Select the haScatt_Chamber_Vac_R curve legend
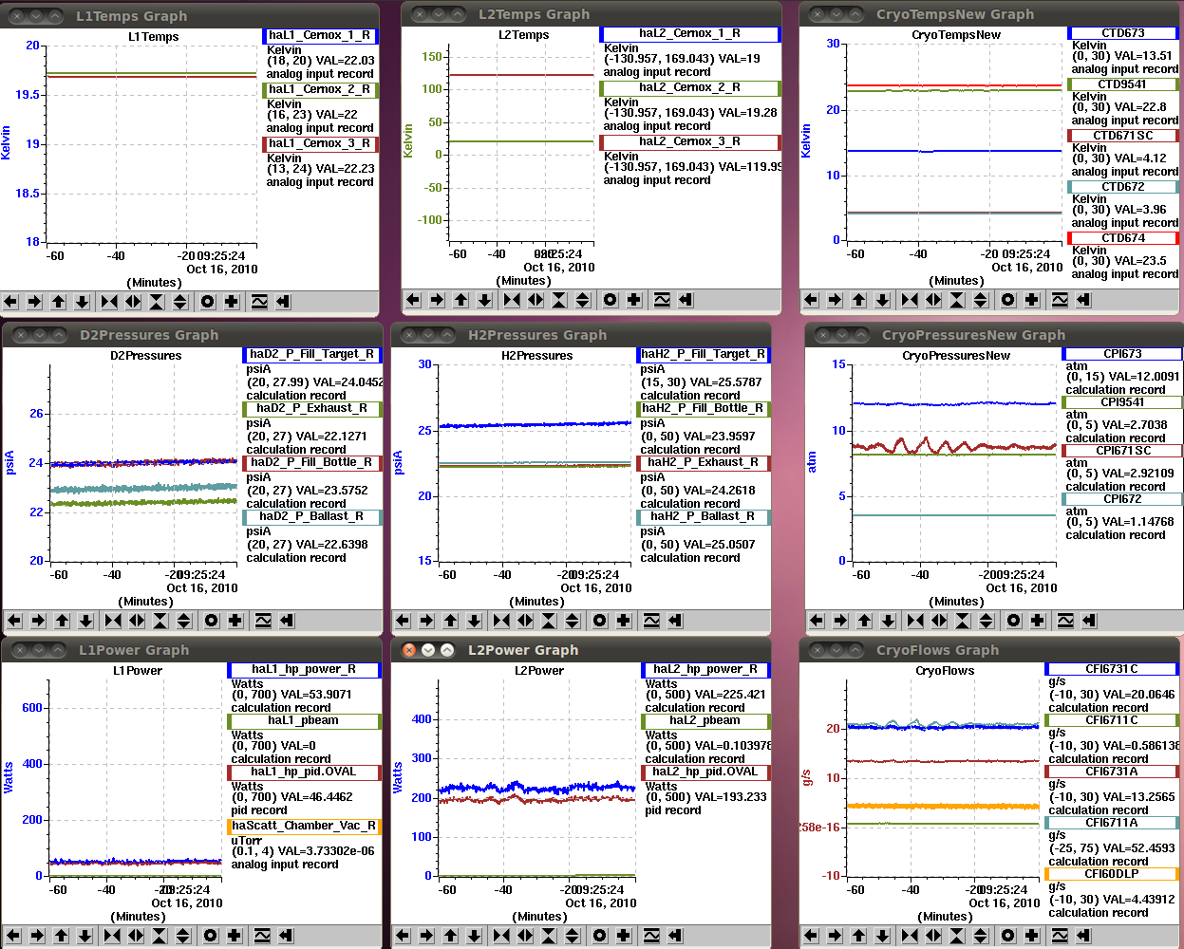This screenshot has height=949, width=1184. pos(304,827)
